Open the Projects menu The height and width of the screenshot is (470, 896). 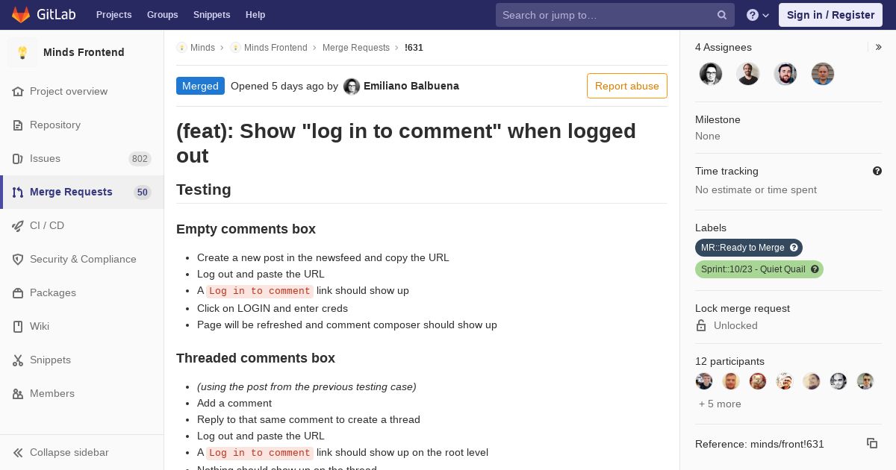click(x=113, y=15)
